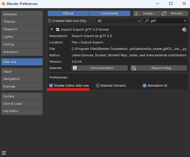Click the Blender official add-on logo icon
190x157 pixels.
[x=184, y=29]
